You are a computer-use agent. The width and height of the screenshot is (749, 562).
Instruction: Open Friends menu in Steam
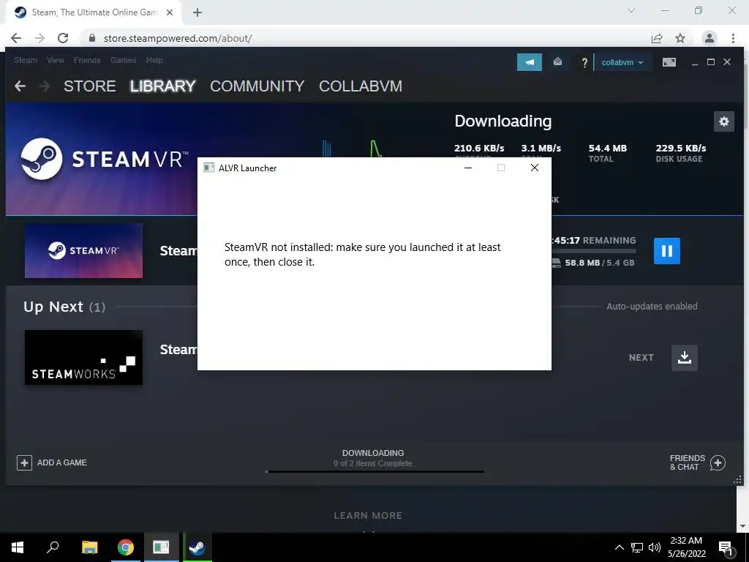pyautogui.click(x=87, y=60)
